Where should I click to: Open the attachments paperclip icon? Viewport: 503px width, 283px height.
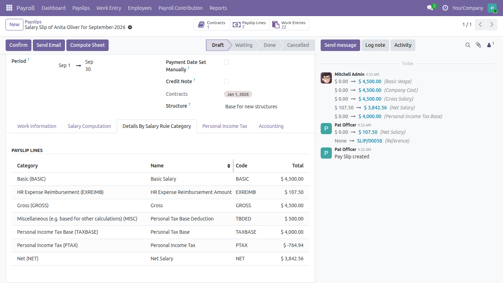(x=479, y=45)
